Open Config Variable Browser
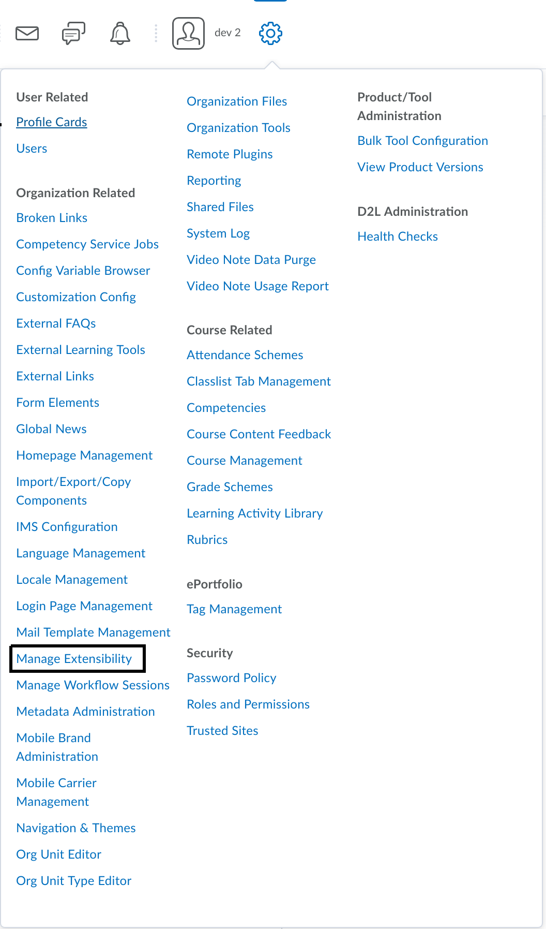The width and height of the screenshot is (546, 929). pyautogui.click(x=83, y=271)
